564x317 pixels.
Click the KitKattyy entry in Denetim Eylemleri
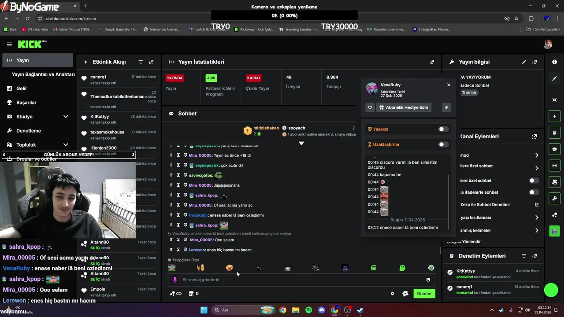493,274
